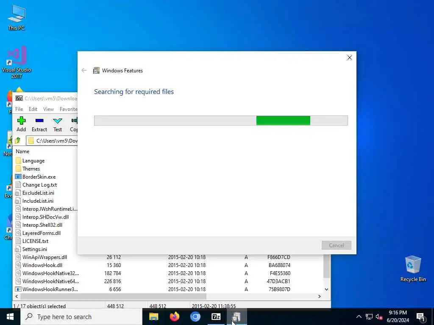
Task: Select Recycle Bin on desktop
Action: tap(413, 269)
